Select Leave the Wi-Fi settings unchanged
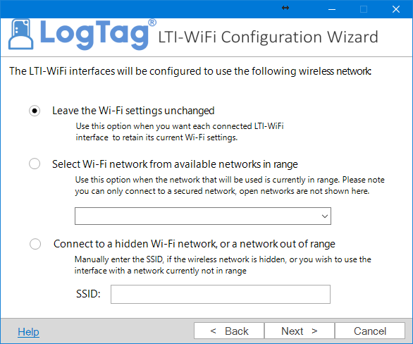The height and width of the screenshot is (344, 413). (35, 111)
